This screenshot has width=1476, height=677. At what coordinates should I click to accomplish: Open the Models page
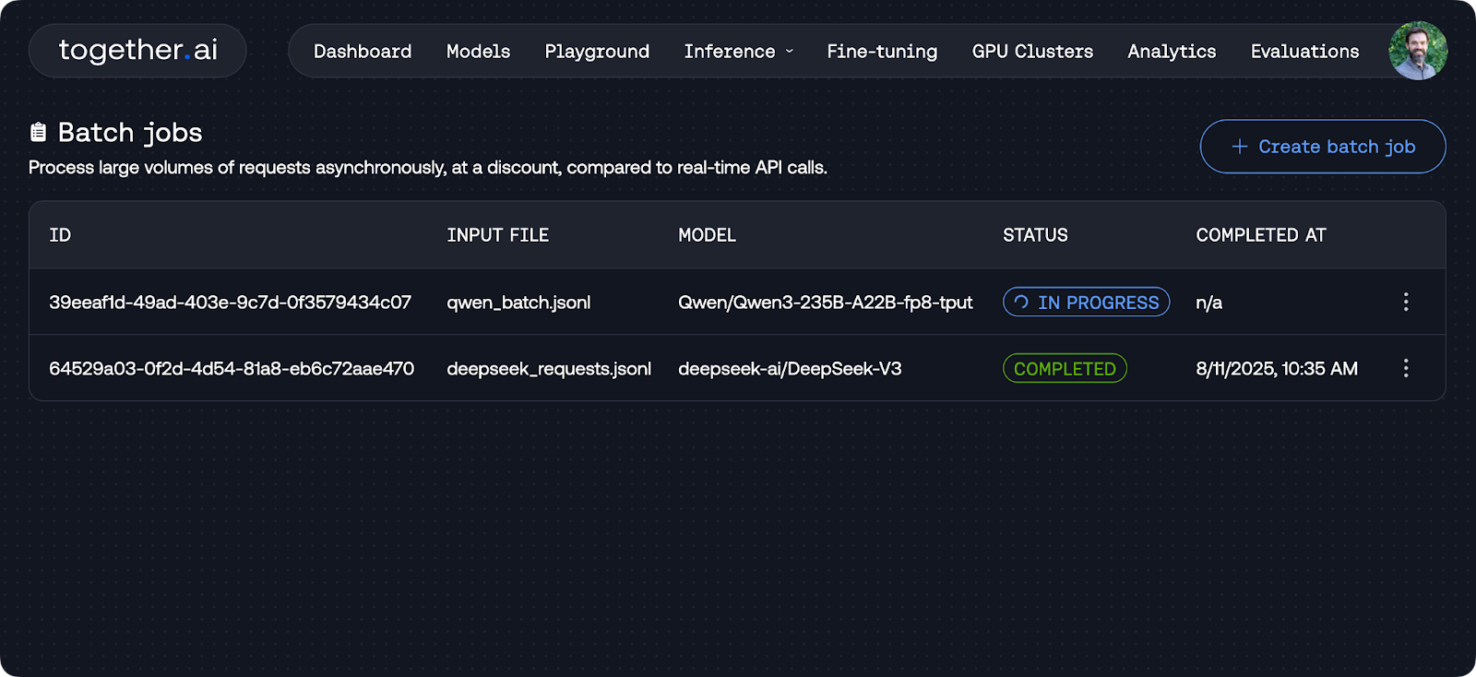click(x=478, y=52)
